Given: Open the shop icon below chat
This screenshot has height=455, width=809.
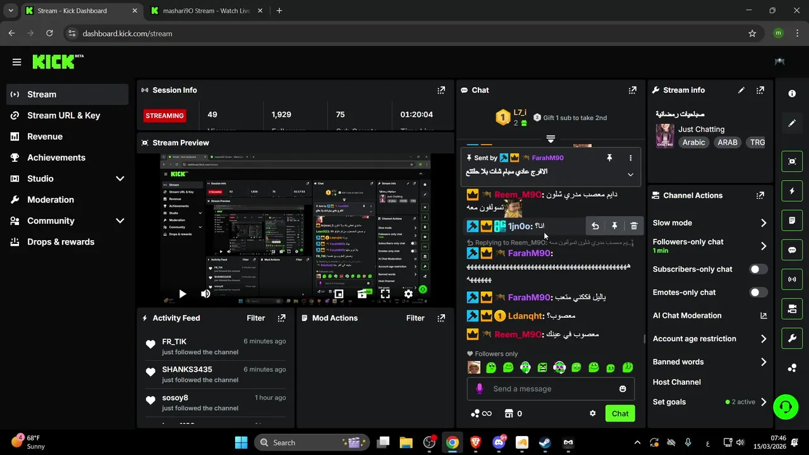Looking at the screenshot, I should click(x=508, y=413).
